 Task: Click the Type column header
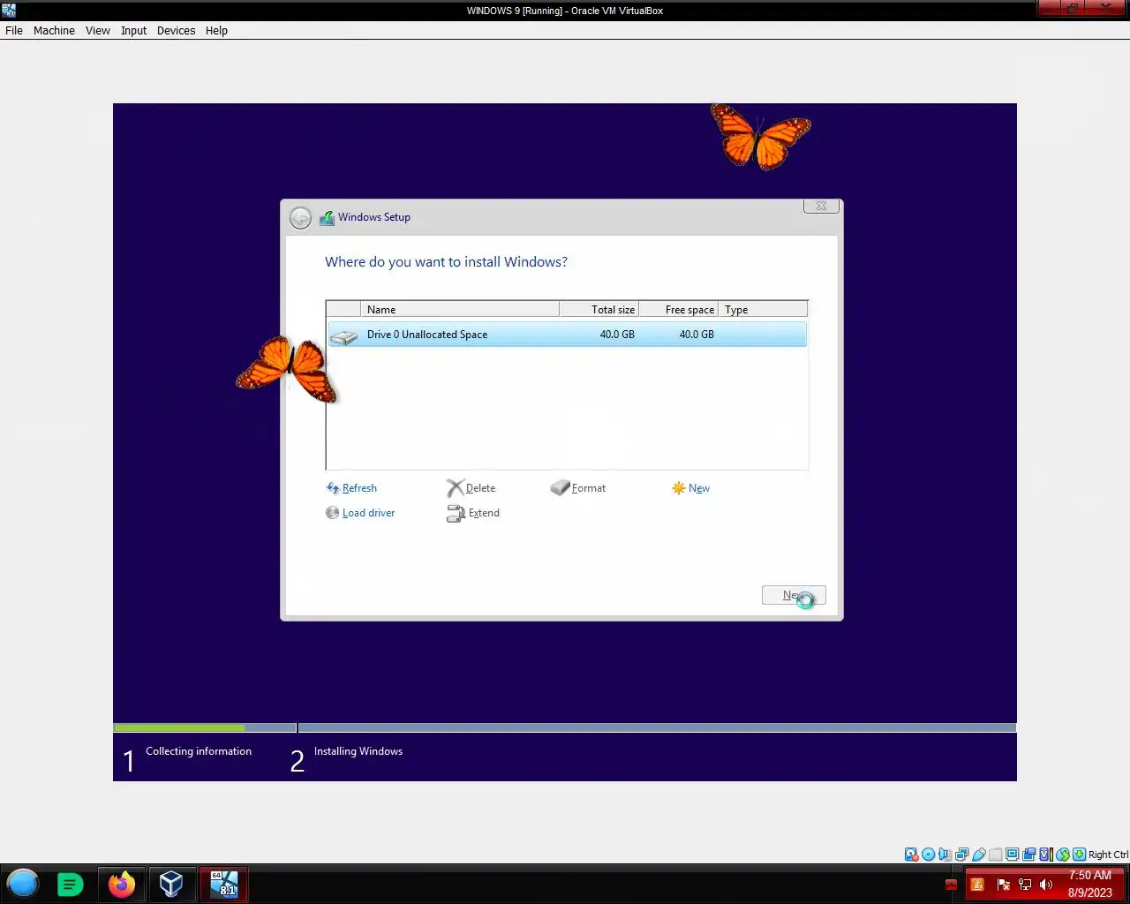point(763,309)
